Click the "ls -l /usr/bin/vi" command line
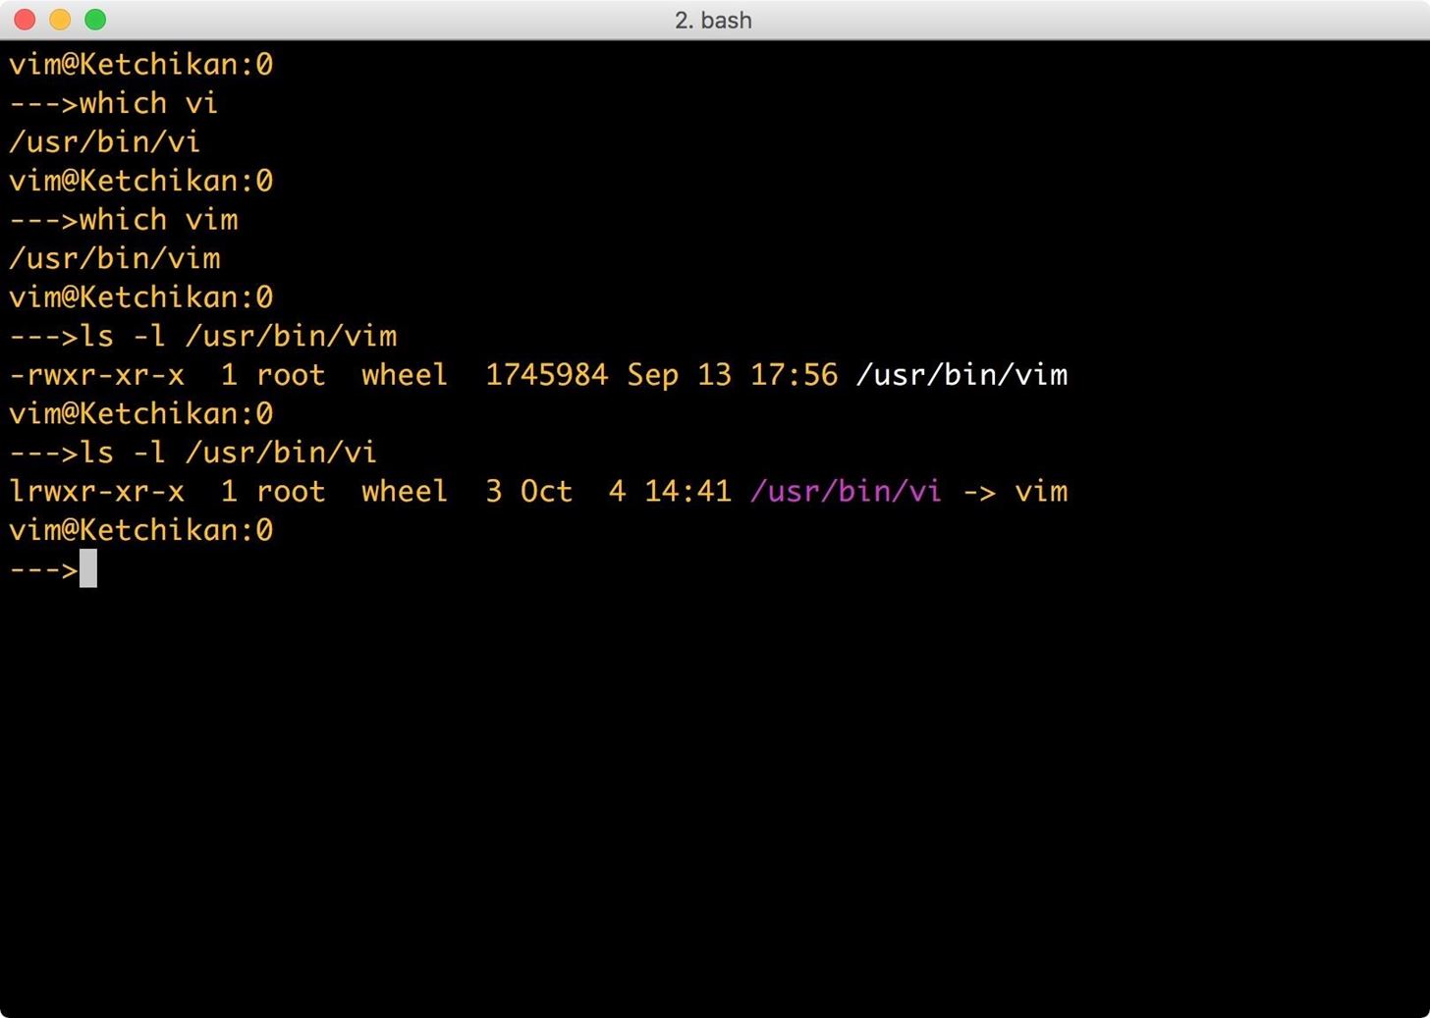Viewport: 1430px width, 1018px height. pos(228,453)
